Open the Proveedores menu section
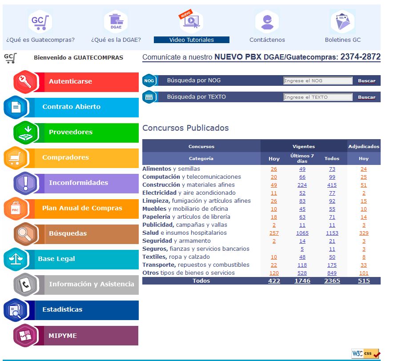The image size is (394, 361). 71,132
